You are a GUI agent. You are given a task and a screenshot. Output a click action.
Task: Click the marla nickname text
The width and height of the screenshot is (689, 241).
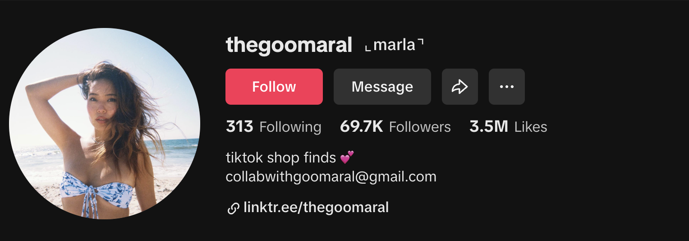tap(394, 45)
